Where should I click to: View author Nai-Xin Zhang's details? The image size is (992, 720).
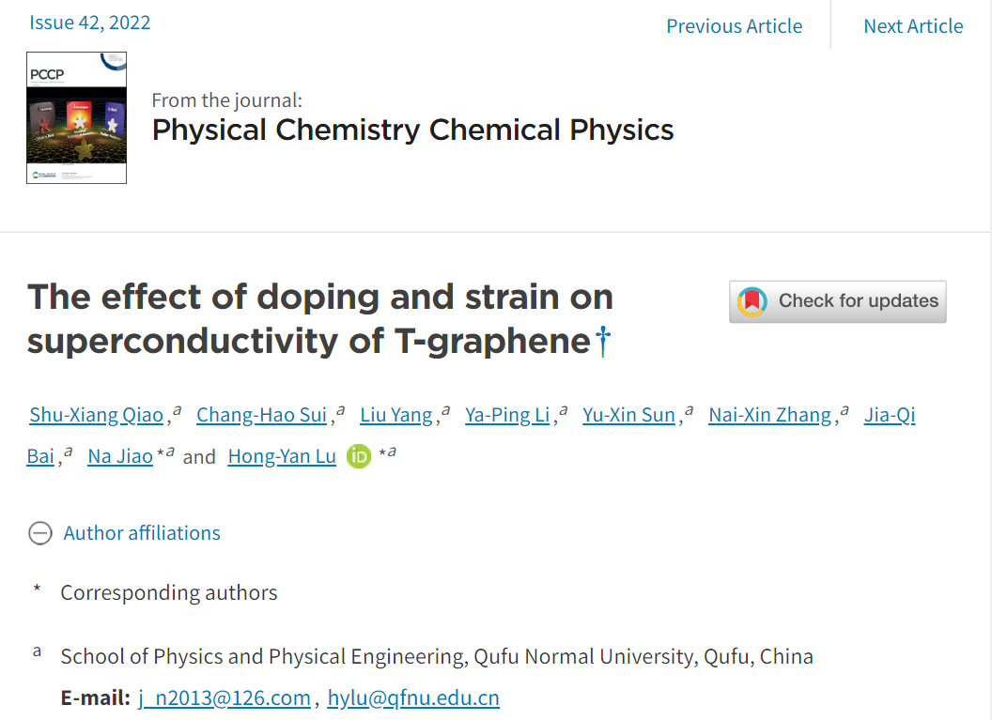click(x=769, y=415)
